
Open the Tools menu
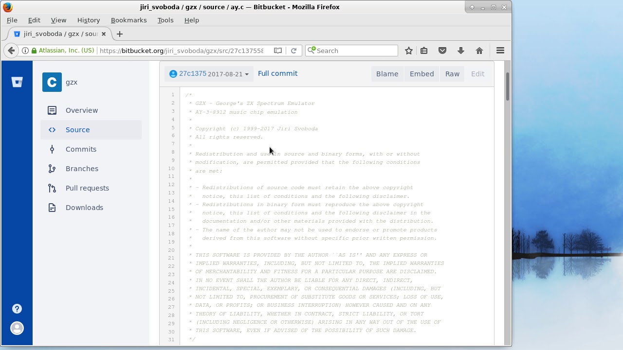pyautogui.click(x=165, y=20)
